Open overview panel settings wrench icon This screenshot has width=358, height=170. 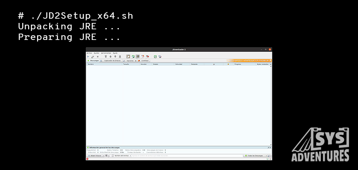click(x=268, y=148)
